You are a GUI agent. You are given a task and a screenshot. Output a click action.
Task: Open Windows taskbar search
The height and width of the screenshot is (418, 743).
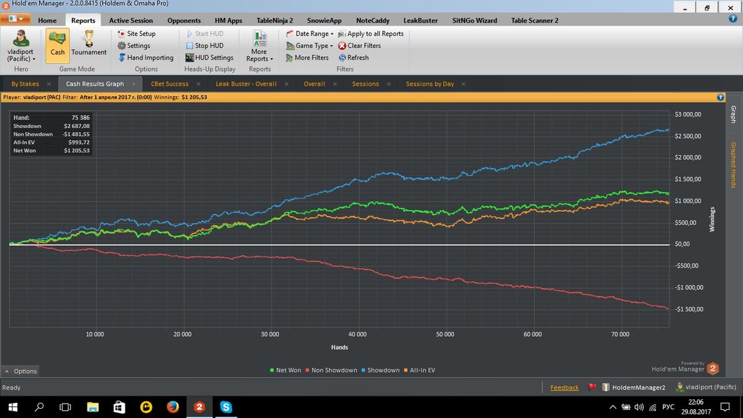pos(39,407)
